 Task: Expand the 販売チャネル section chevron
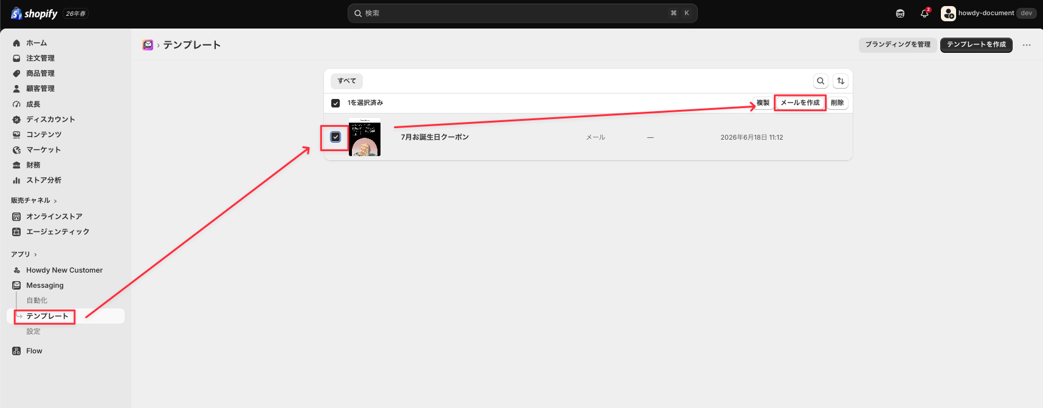(55, 201)
